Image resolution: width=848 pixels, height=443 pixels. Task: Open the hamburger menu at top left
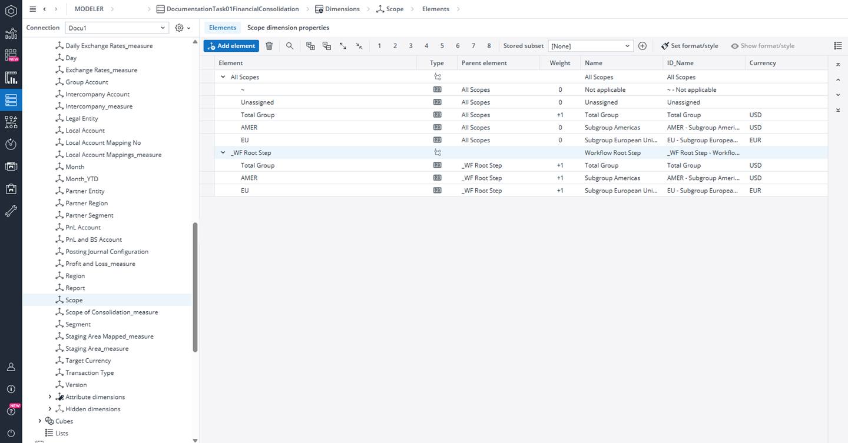[x=32, y=9]
